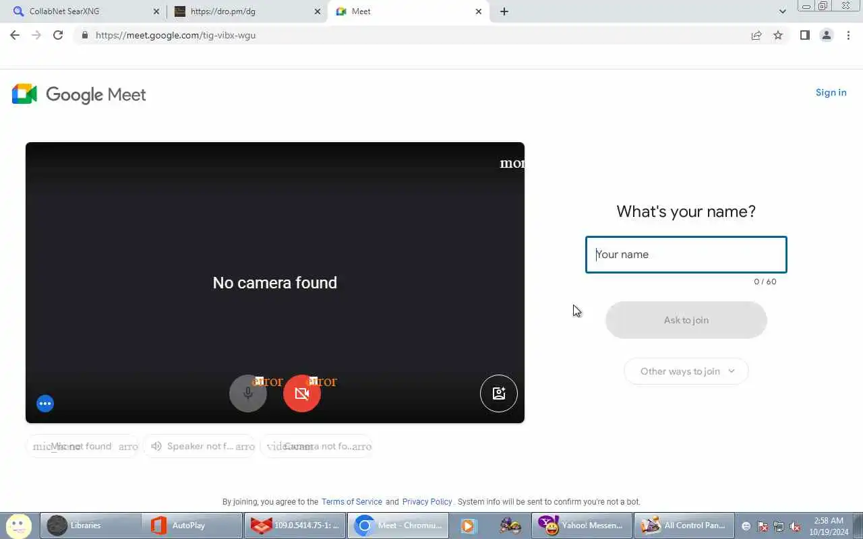Image resolution: width=863 pixels, height=539 pixels.
Task: Bookmark this page with the star
Action: 778,35
